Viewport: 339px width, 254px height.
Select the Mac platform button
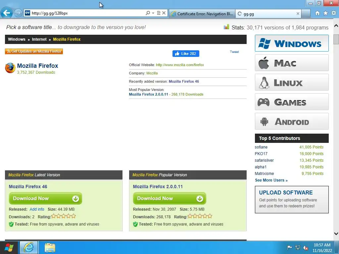tap(292, 63)
